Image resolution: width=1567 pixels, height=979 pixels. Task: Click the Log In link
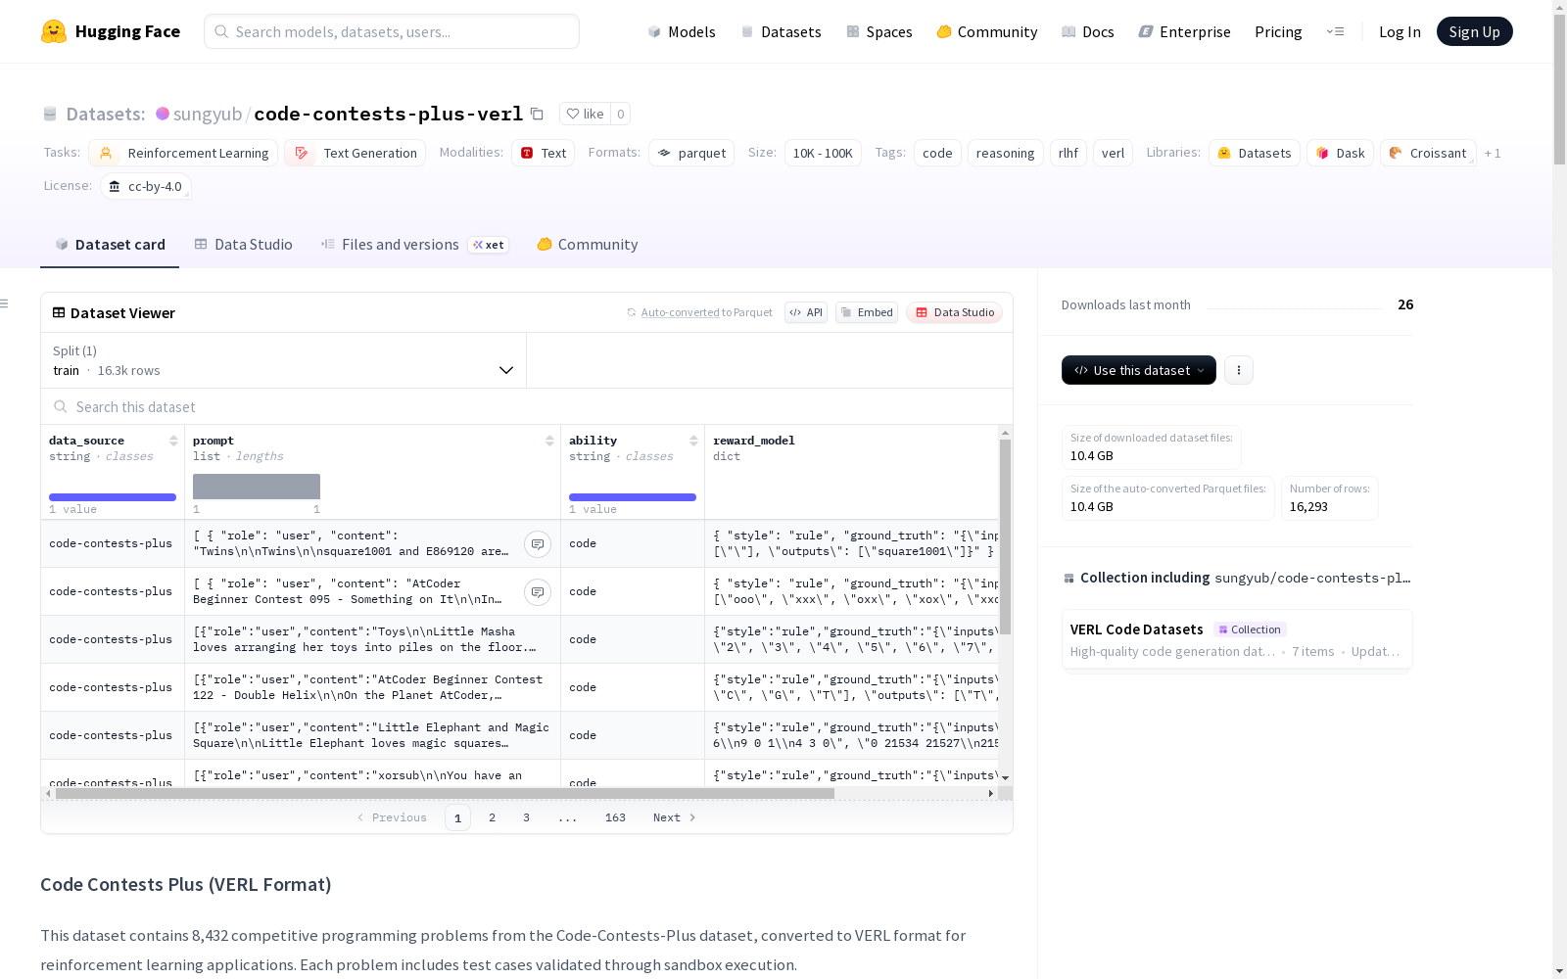coord(1400,31)
